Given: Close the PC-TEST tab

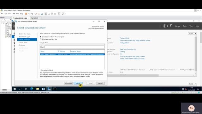Looking at the screenshot, I should tap(40, 18).
